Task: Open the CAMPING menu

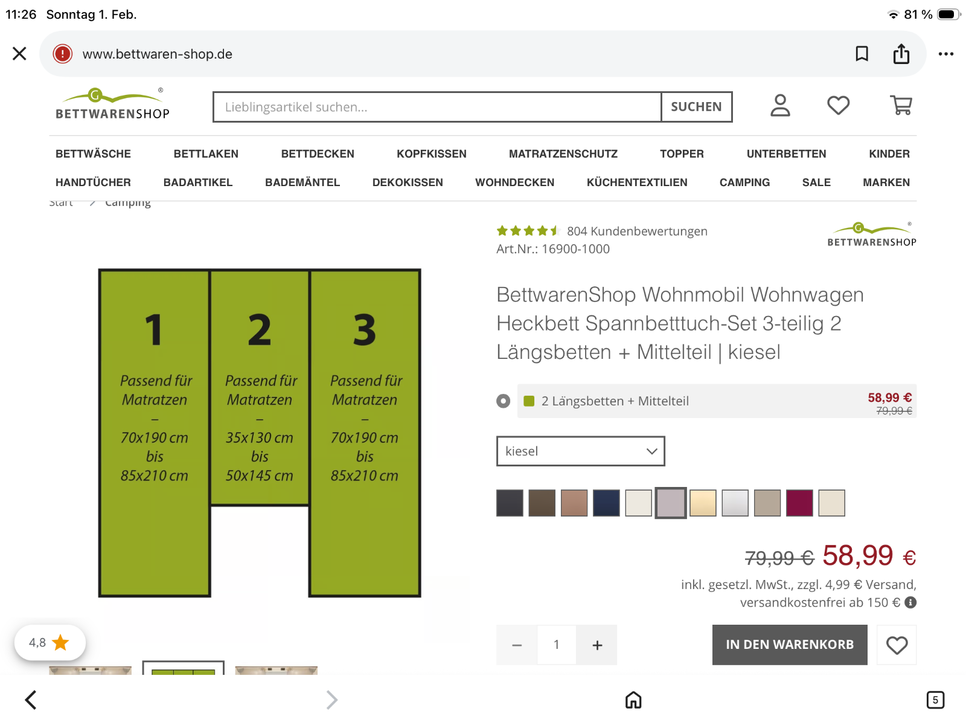Action: [744, 182]
